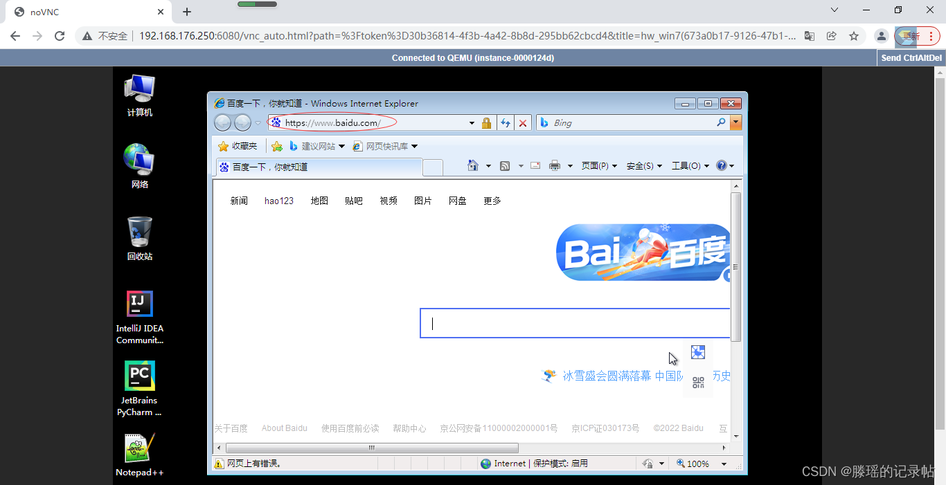
Task: Click the IE back navigation button
Action: coord(222,122)
